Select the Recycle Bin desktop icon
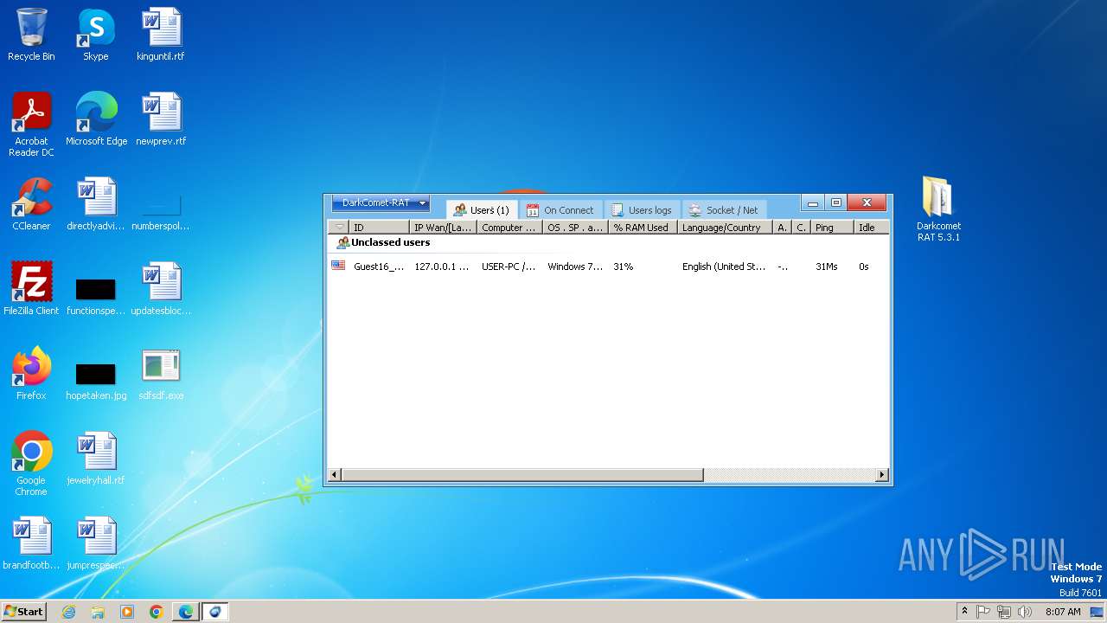This screenshot has height=623, width=1107. (31, 35)
